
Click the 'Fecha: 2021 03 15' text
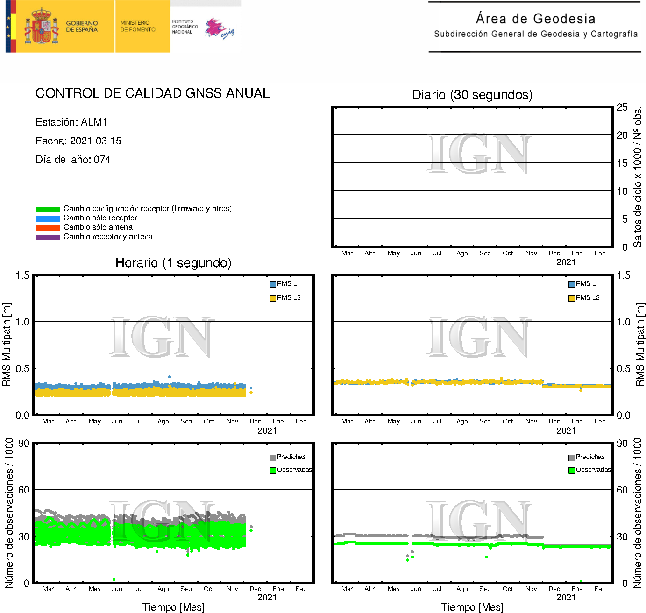tap(78, 141)
